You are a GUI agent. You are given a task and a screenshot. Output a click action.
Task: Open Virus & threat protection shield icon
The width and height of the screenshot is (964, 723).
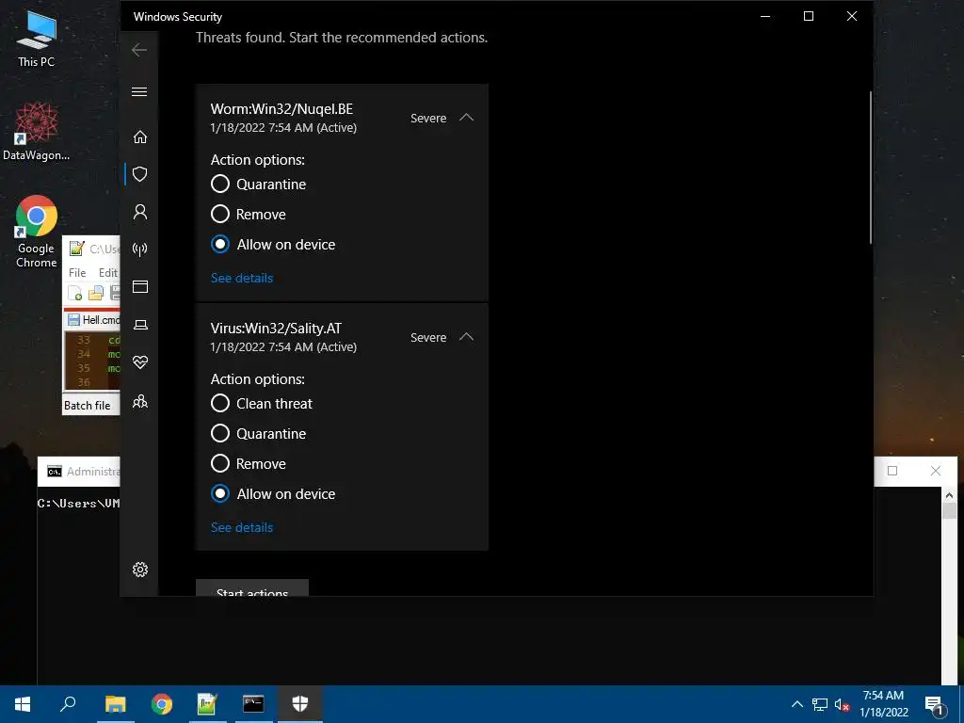point(140,174)
